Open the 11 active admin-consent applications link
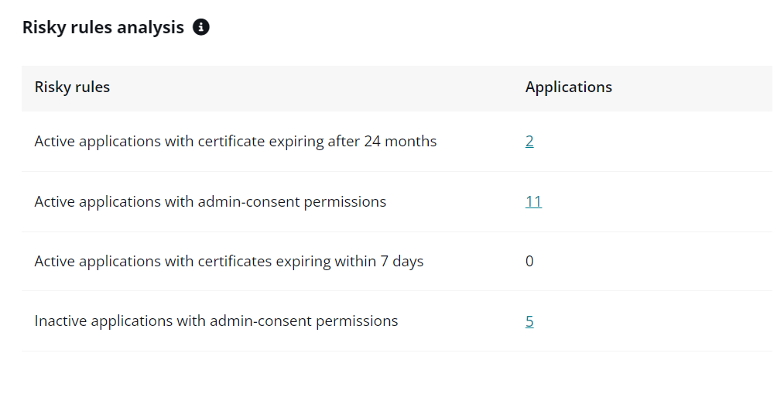Screen dimensions: 784x408 [533, 202]
